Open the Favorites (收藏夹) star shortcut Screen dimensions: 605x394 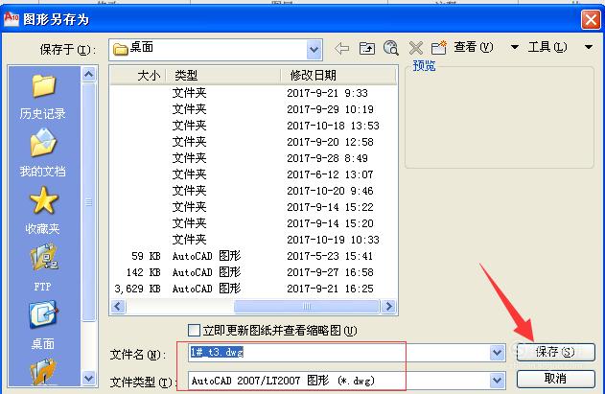tap(43, 210)
